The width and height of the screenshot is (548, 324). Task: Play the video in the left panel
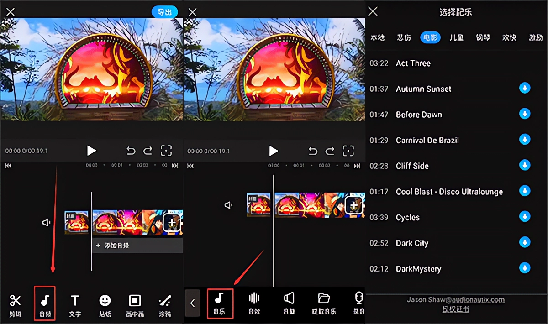(91, 151)
